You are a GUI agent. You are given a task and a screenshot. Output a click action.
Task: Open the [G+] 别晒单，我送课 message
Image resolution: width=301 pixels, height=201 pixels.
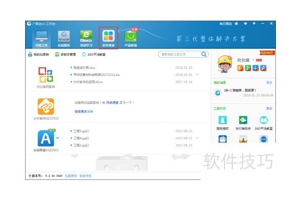pos(240,90)
